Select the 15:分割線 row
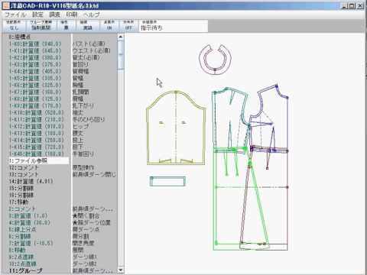 pos(21,189)
